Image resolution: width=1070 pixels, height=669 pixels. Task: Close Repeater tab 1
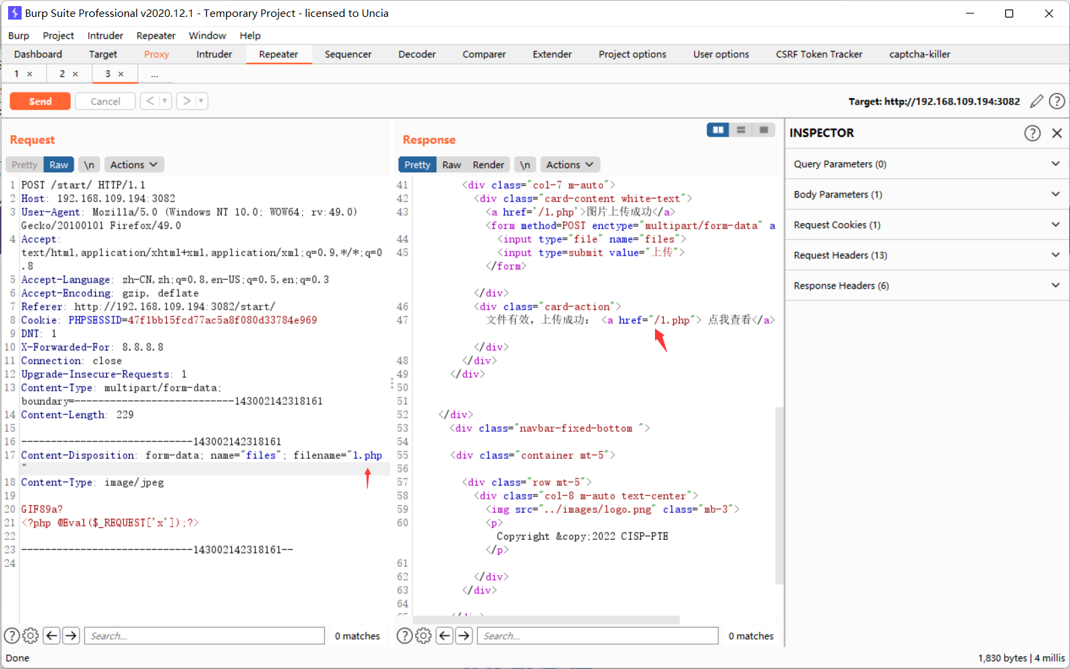(30, 74)
